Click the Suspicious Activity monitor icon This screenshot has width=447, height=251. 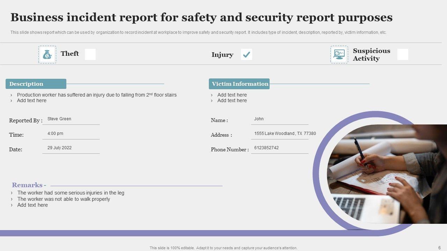tap(339, 54)
